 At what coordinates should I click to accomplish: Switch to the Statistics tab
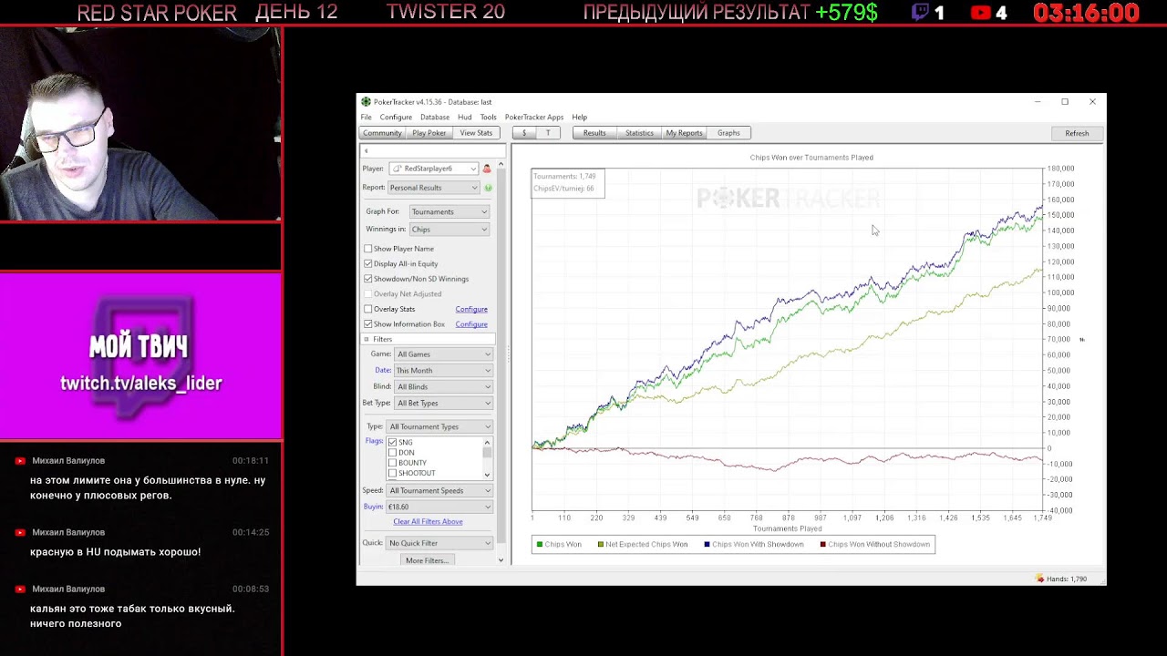click(x=639, y=133)
